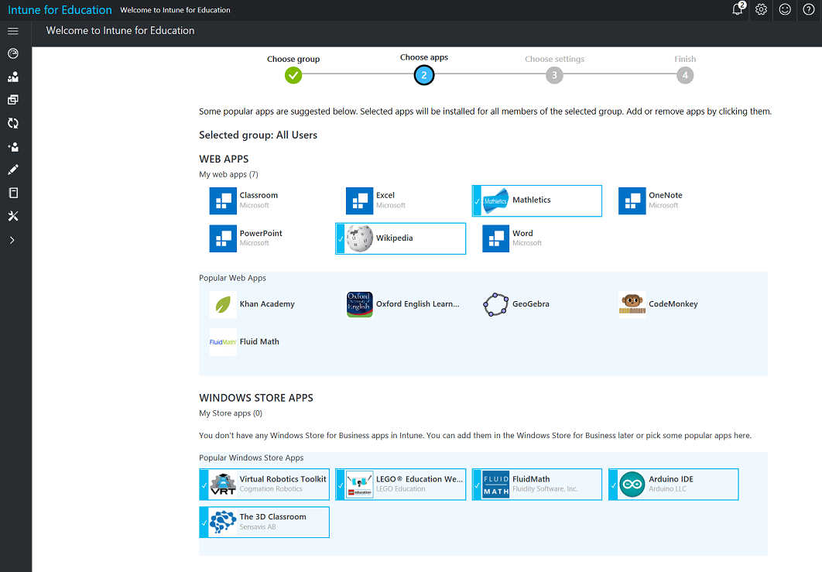Deselect the Wikipedia web app
822x572 pixels.
click(400, 238)
